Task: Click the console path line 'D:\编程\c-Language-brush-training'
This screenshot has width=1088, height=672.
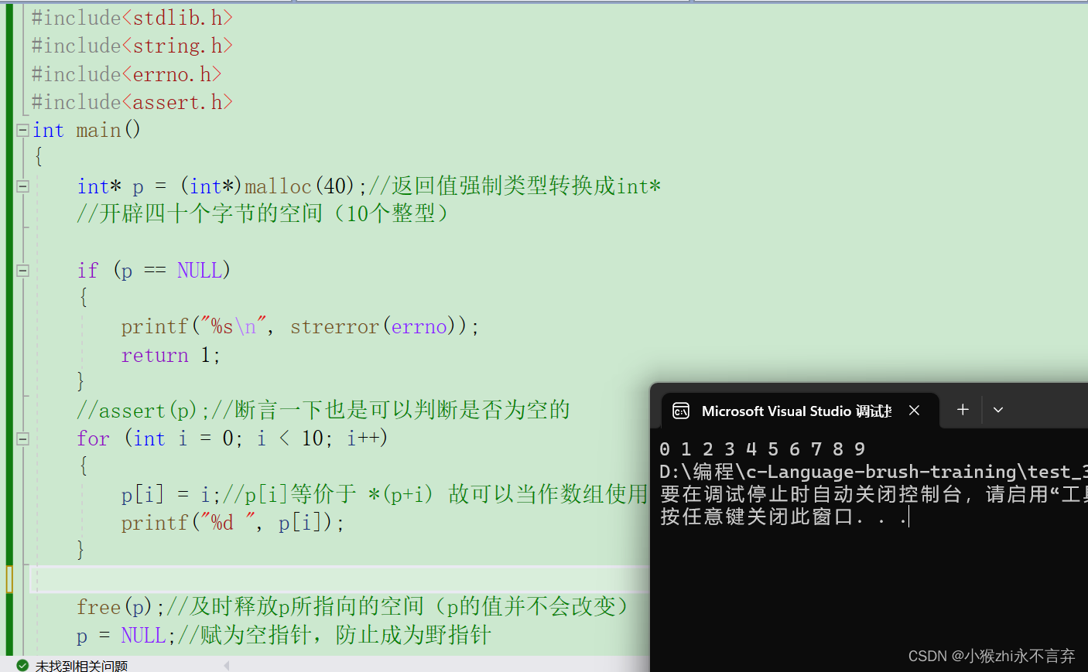Action: [x=873, y=472]
